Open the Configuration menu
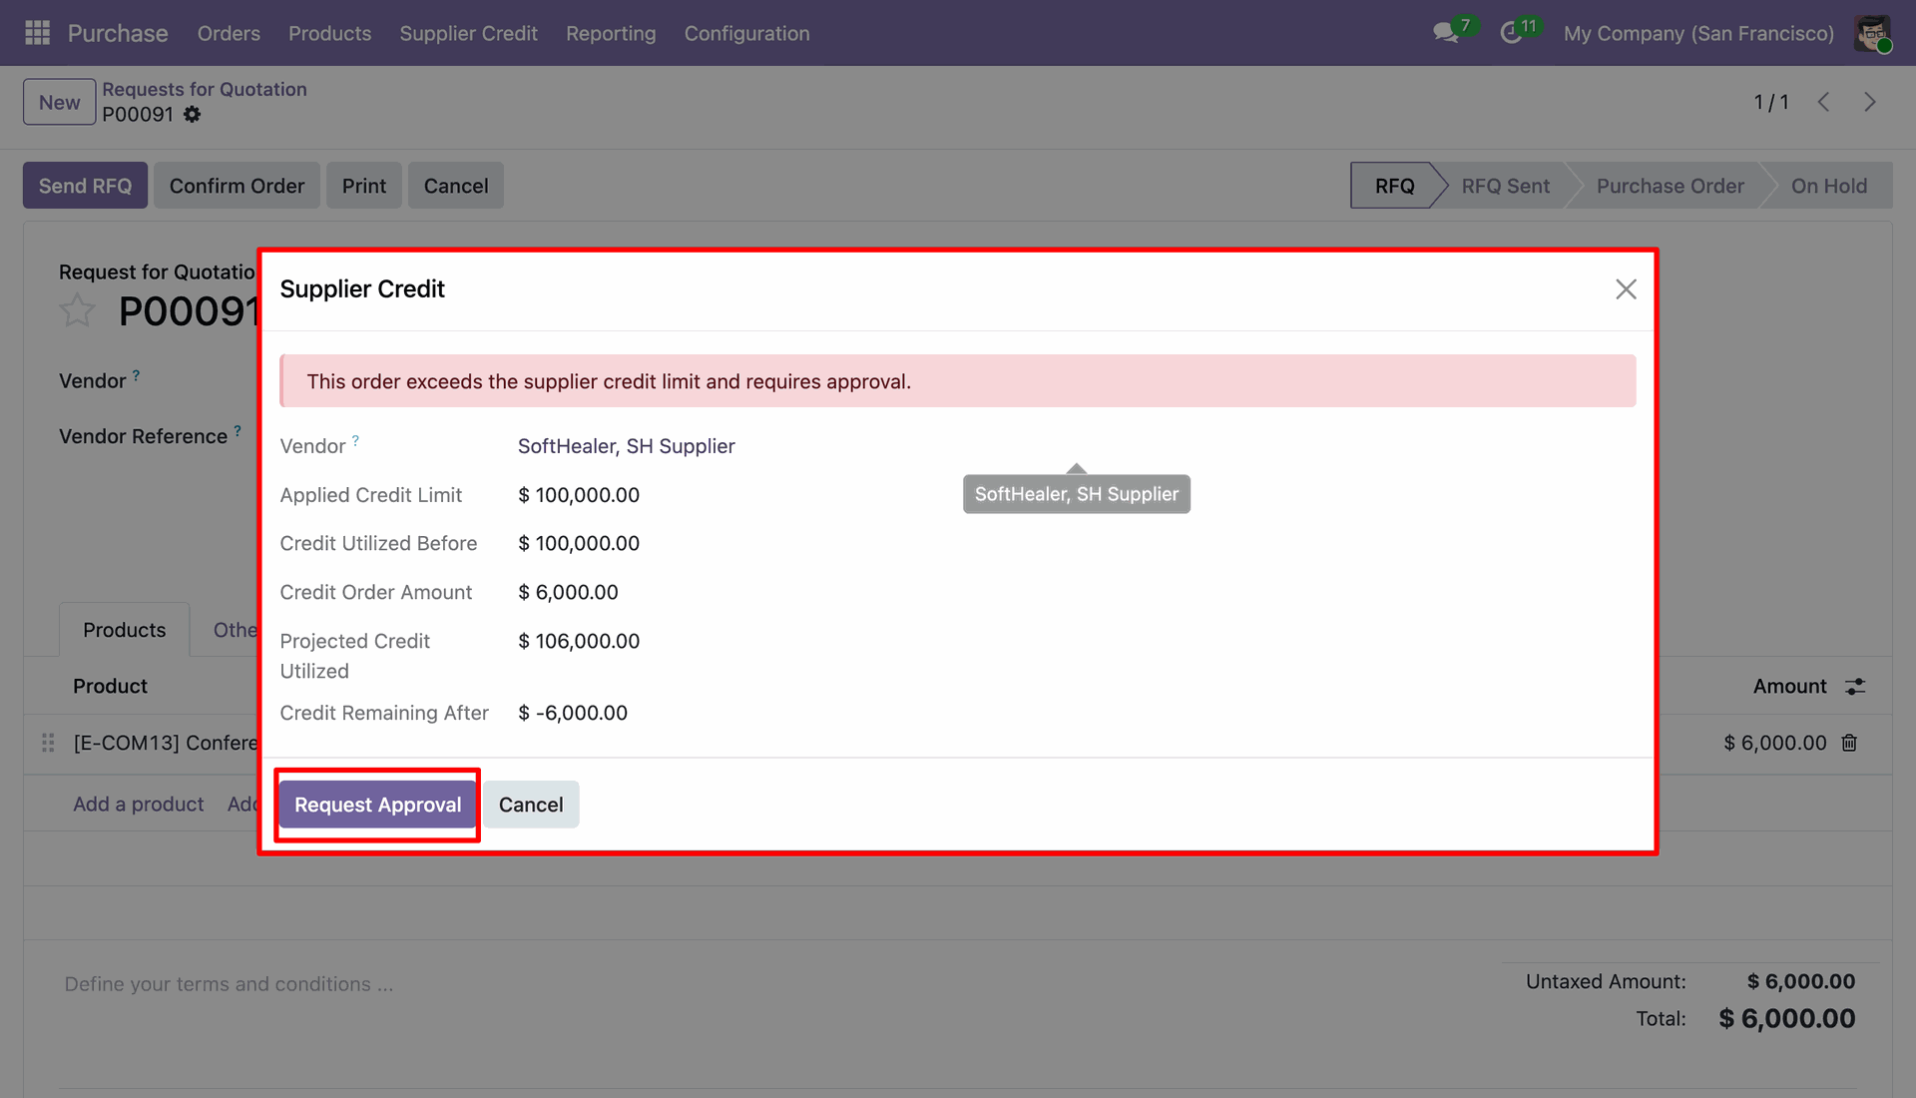 point(746,33)
